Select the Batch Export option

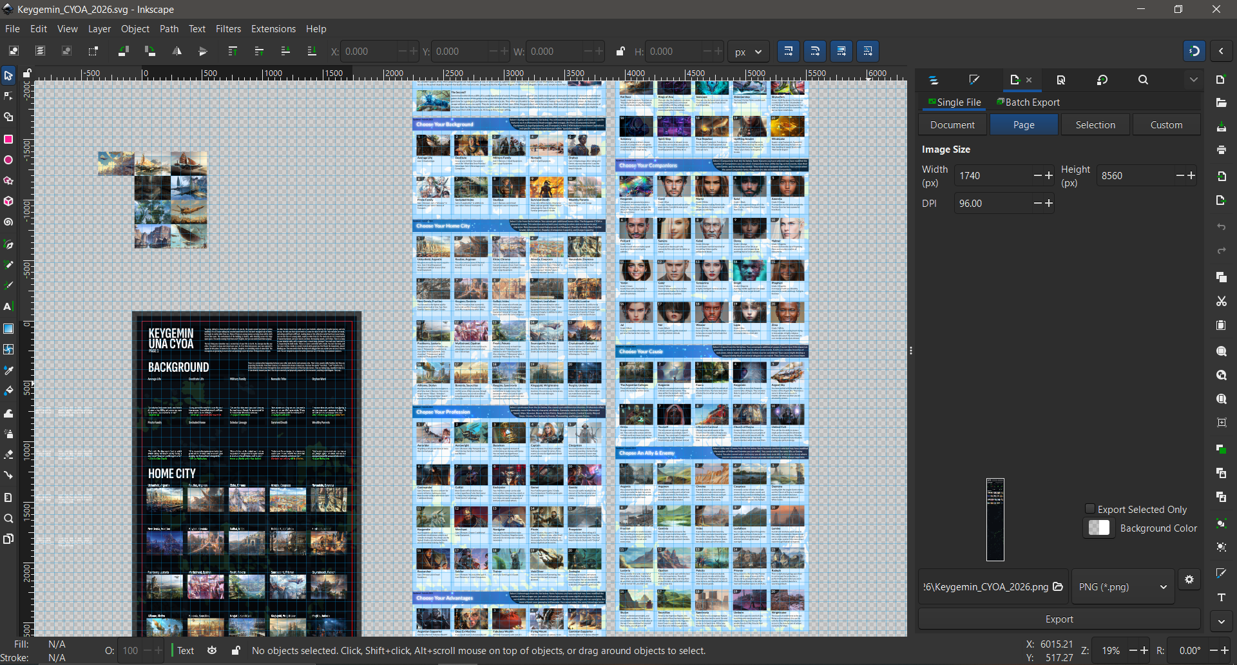1028,102
